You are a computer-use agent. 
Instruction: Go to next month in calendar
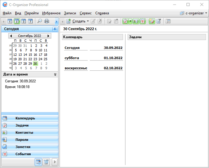point(48,36)
